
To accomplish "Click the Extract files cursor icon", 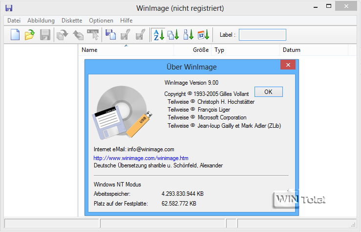I will click(x=93, y=35).
